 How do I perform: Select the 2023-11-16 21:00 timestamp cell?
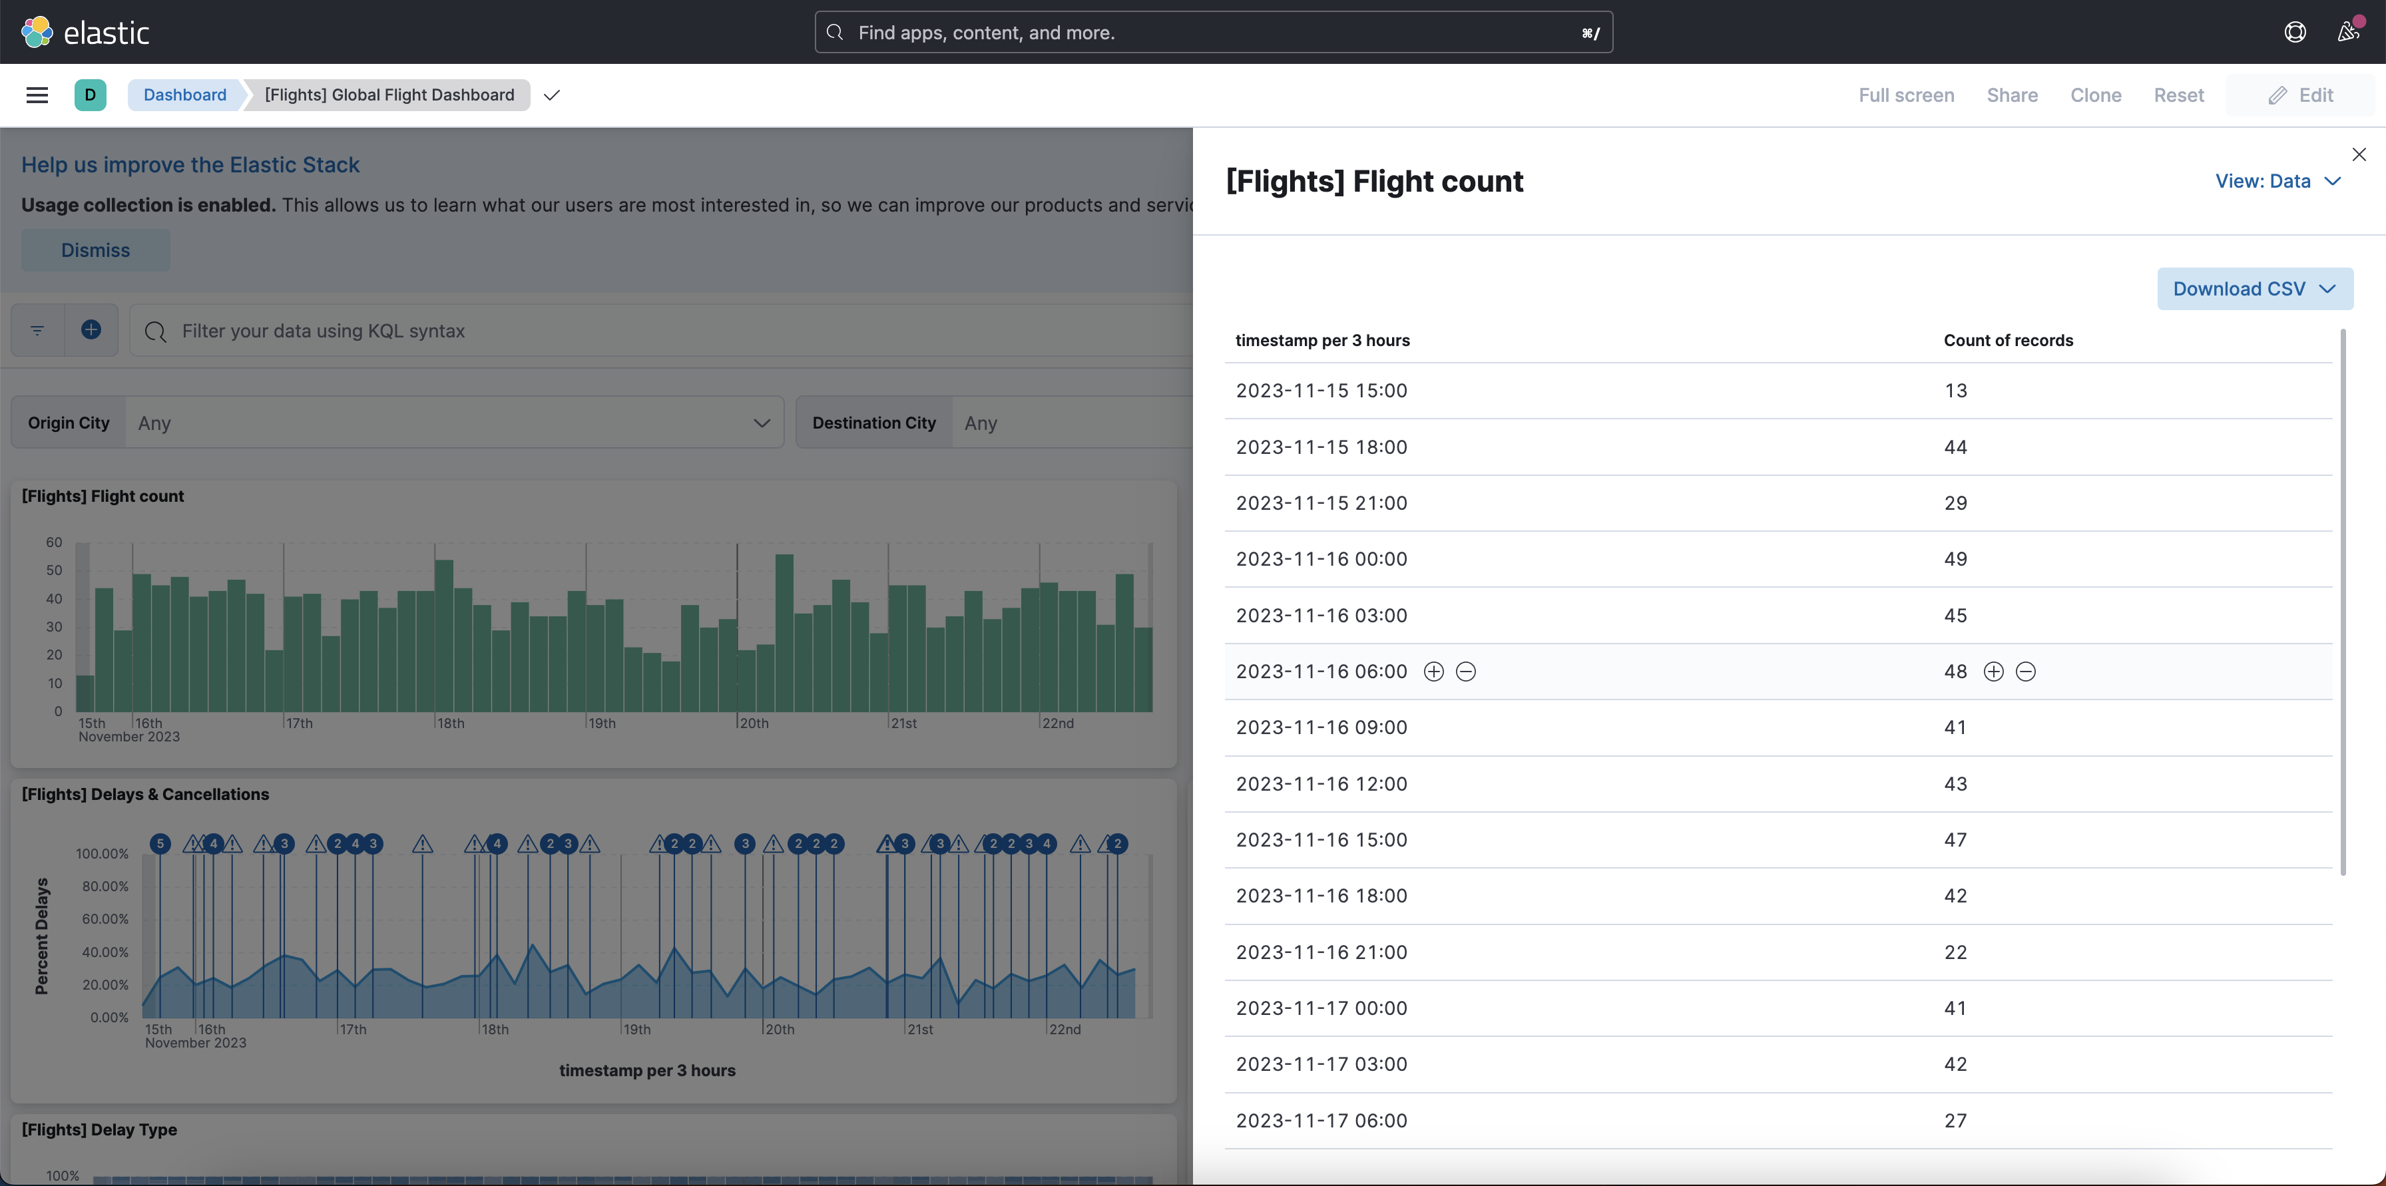[1321, 952]
